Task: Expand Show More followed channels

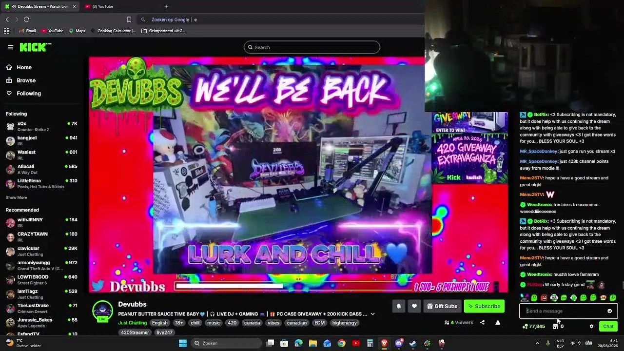Action: [16, 197]
